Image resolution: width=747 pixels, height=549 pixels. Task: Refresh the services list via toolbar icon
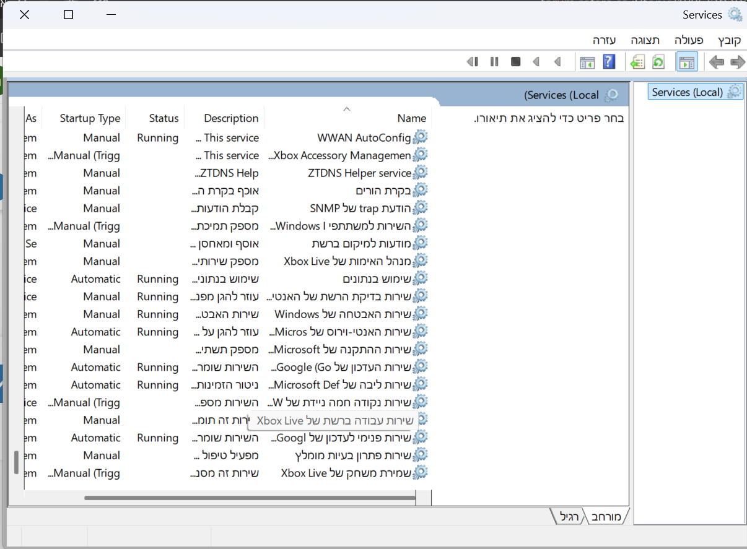point(658,62)
